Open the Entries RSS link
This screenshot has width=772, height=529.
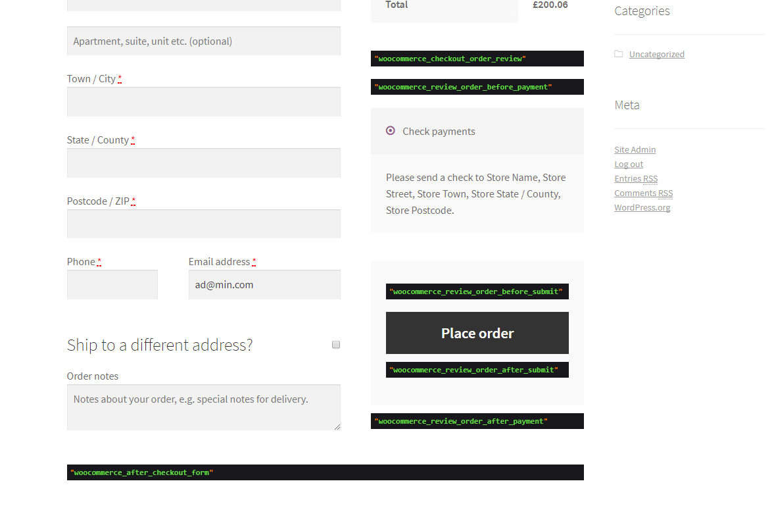[636, 179]
